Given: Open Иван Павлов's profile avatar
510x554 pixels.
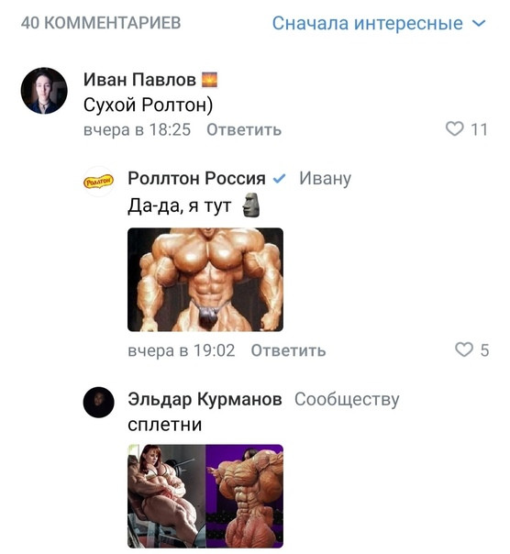Looking at the screenshot, I should [x=44, y=91].
